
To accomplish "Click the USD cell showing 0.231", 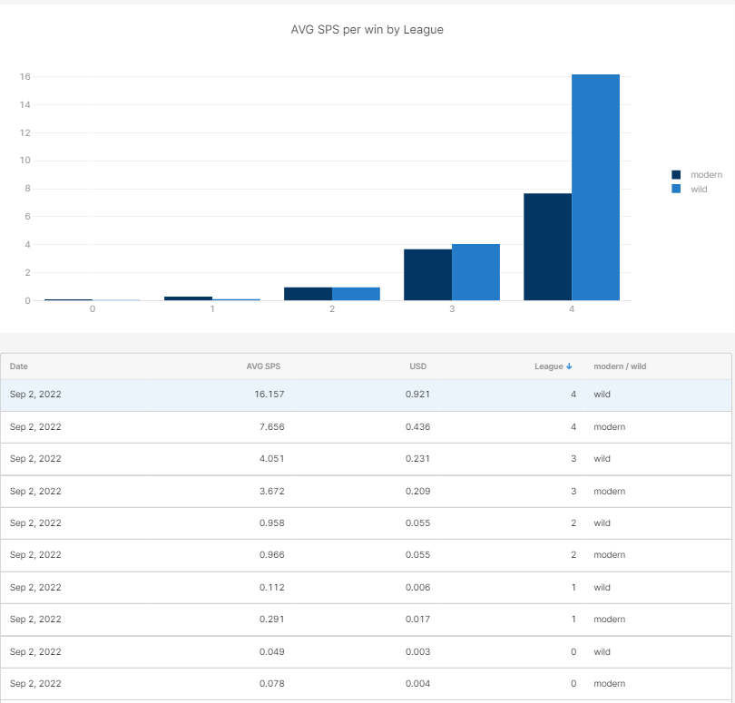I will 417,459.
